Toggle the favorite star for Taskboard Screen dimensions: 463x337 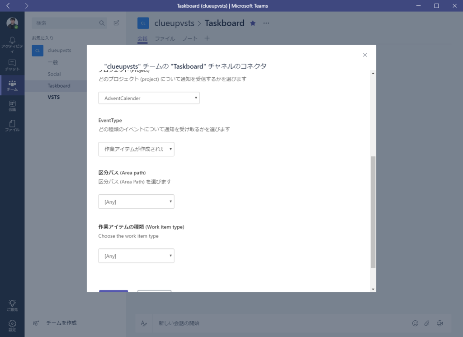coord(253,23)
